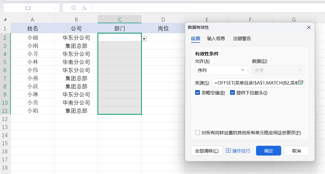The height and width of the screenshot is (174, 325).
Task: Click the select-all triangle at grid corner
Action: [5, 20]
